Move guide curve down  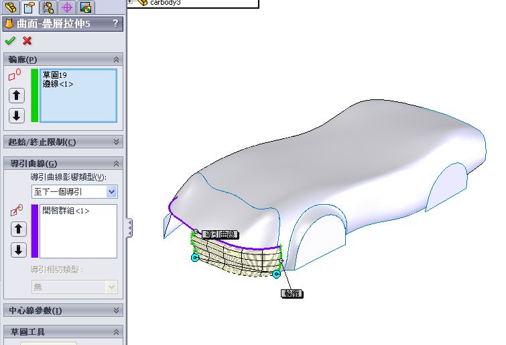coord(18,250)
